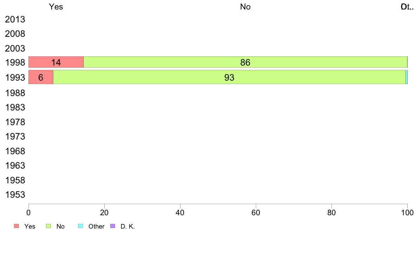Click the 1953 year label
The height and width of the screenshot is (258, 417).
[15, 195]
